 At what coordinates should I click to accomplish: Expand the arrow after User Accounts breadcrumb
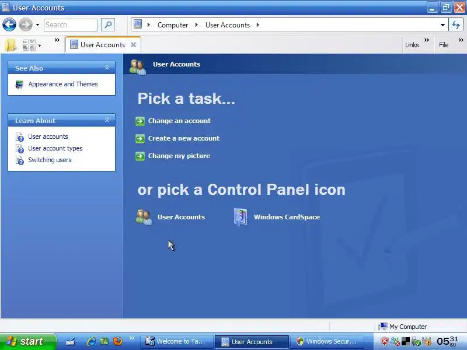point(257,24)
